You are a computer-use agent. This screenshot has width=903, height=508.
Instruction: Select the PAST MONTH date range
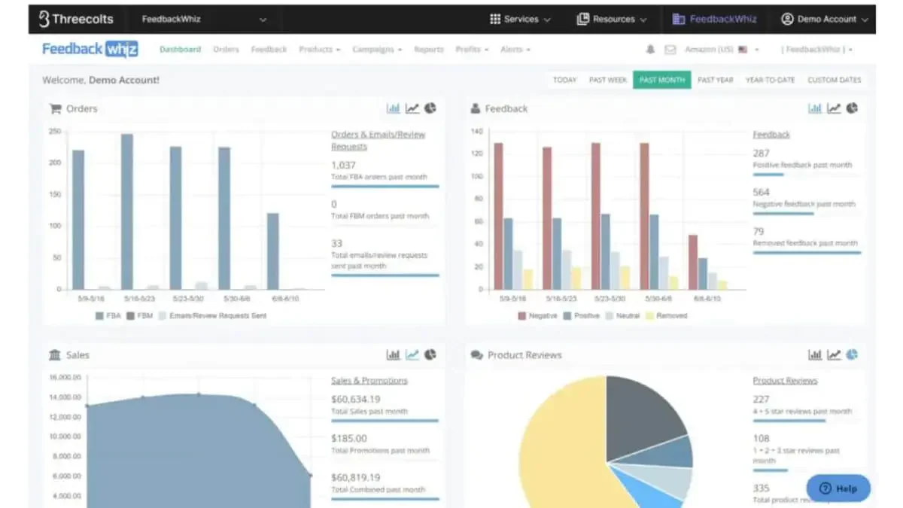click(661, 80)
